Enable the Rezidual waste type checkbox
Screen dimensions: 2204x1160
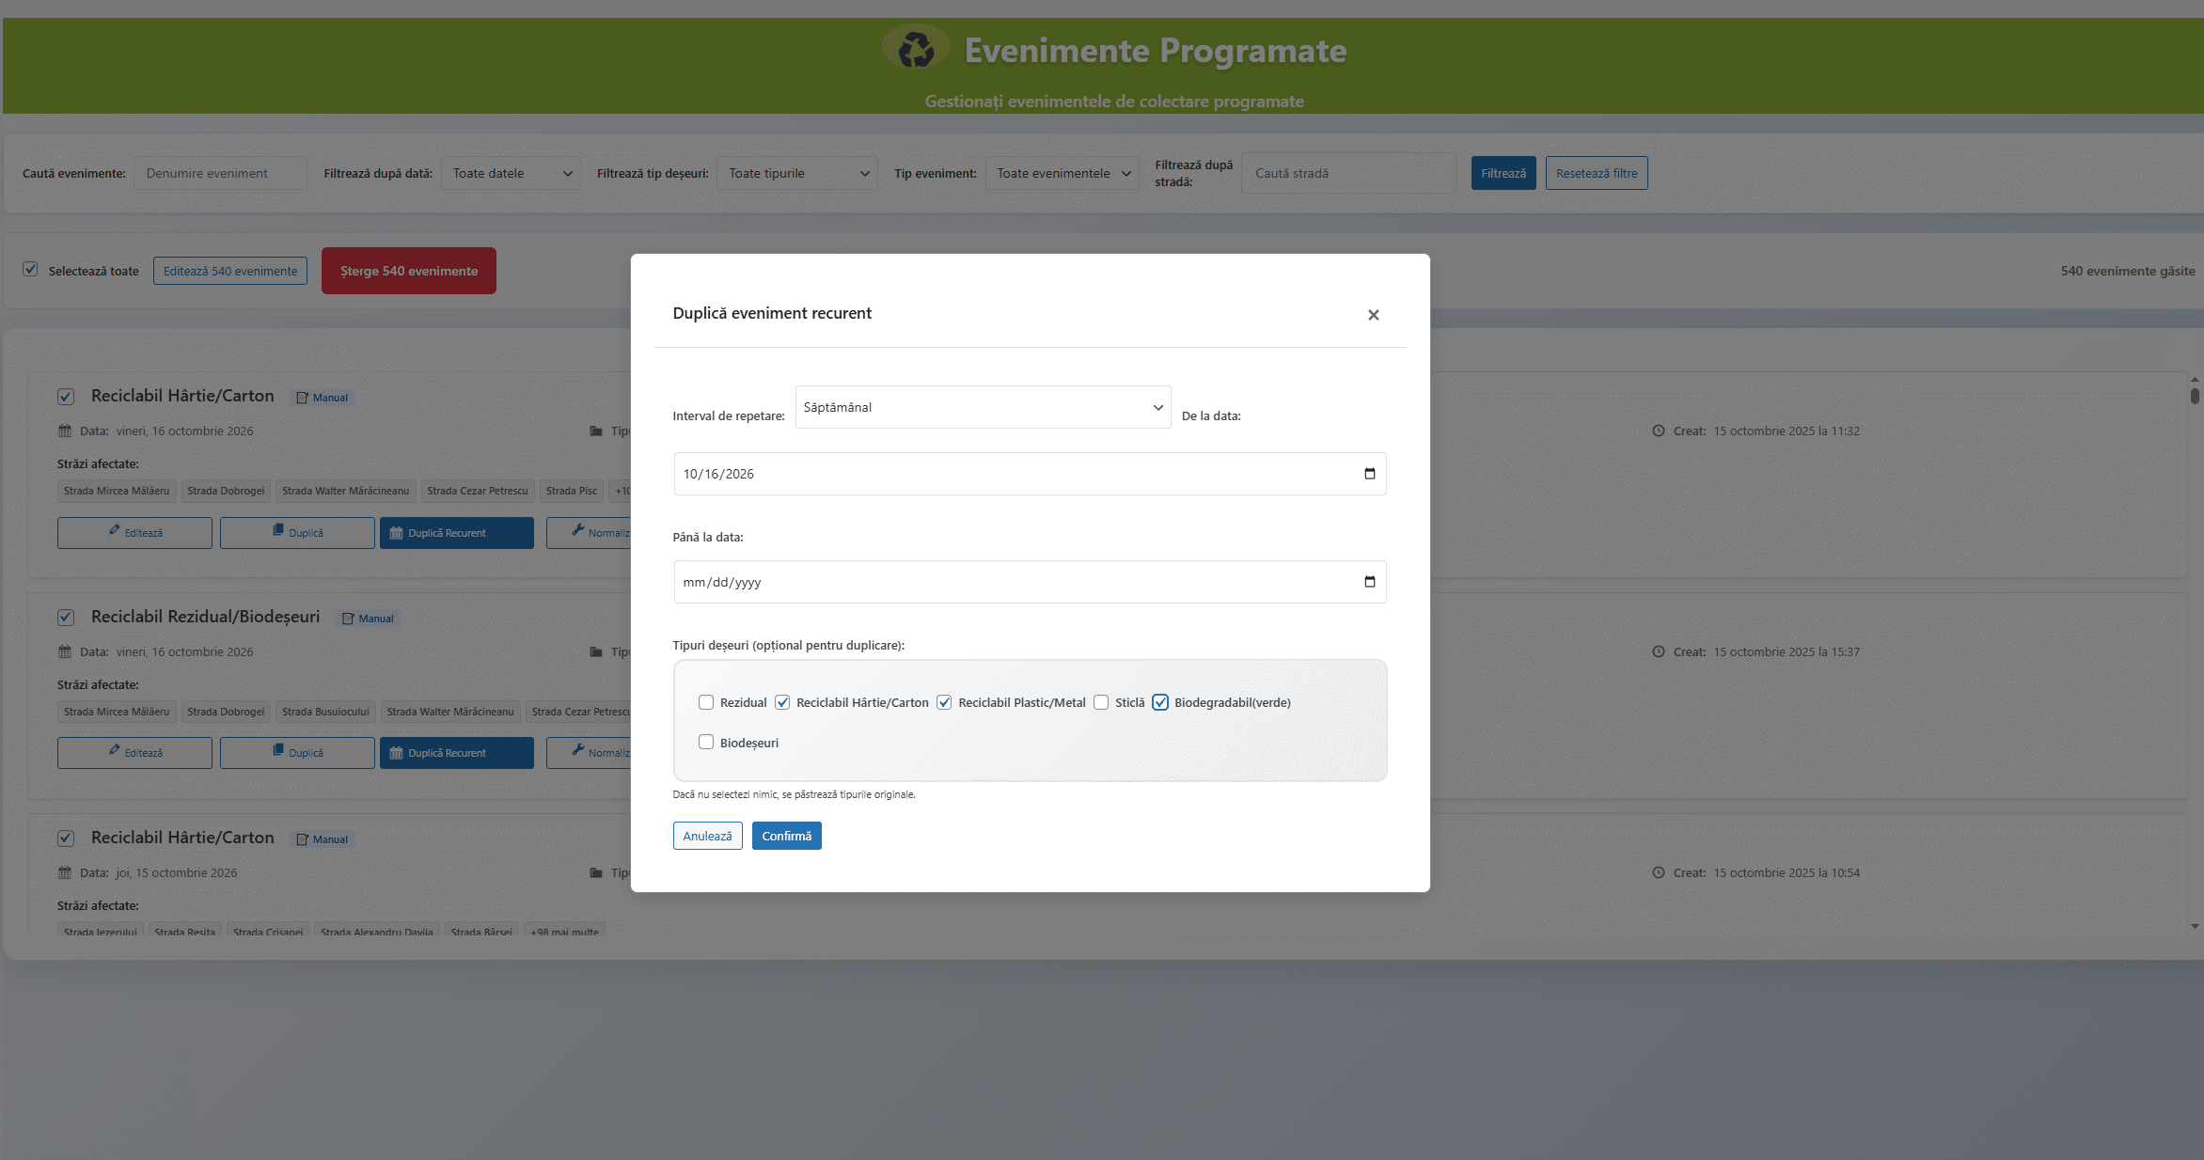[x=706, y=702]
